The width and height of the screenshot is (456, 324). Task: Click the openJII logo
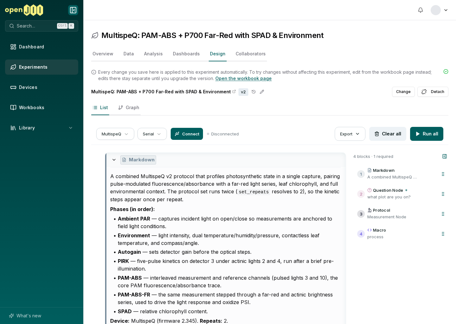point(24,10)
